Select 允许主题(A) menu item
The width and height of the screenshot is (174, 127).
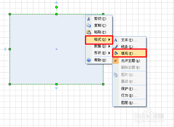[129, 61]
